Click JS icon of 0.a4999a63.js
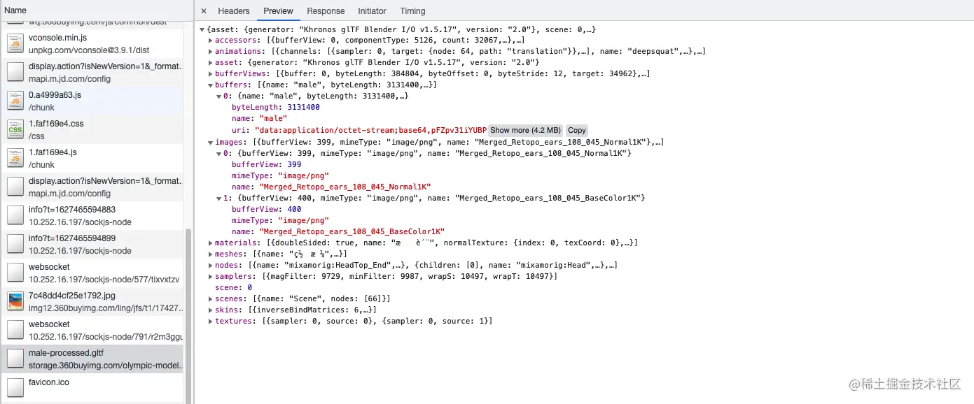 click(x=15, y=101)
